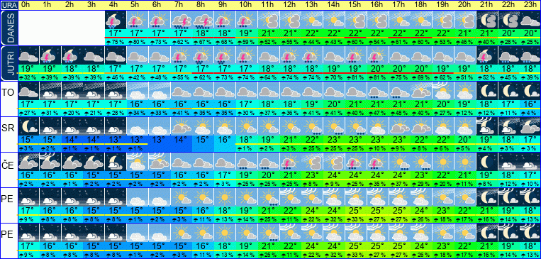Screen dimensions: 541x259
Task: Select the TO 19h windy sun icon
Action: point(443,91)
